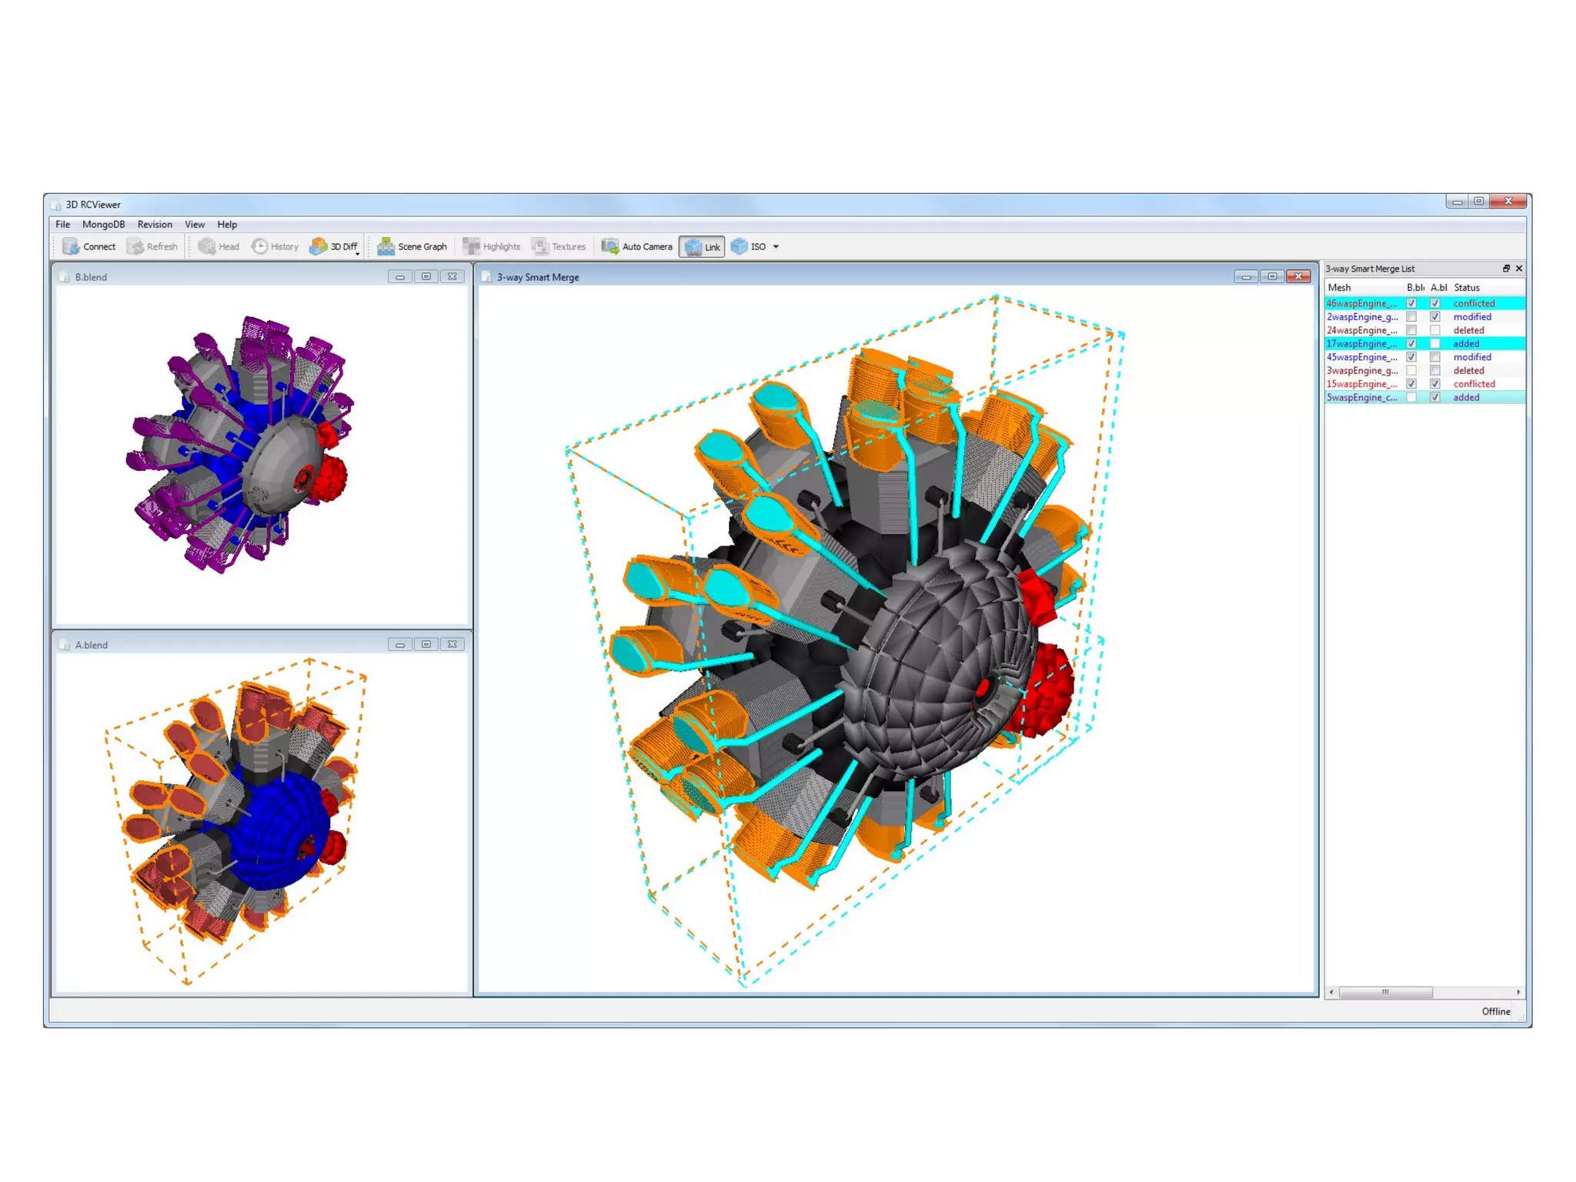
Task: Float the 3-way Smart Merge List panel
Action: pyautogui.click(x=1506, y=269)
